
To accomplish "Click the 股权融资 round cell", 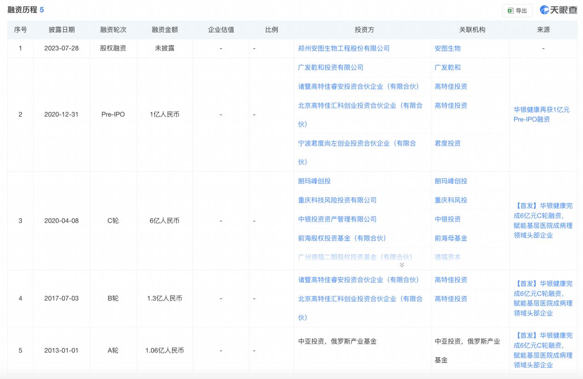I will 113,48.
